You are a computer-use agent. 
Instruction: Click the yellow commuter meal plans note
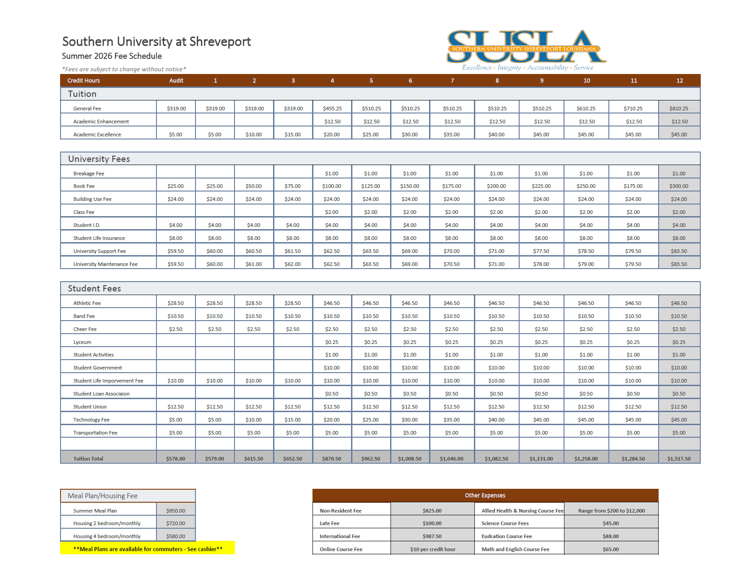(x=148, y=548)
